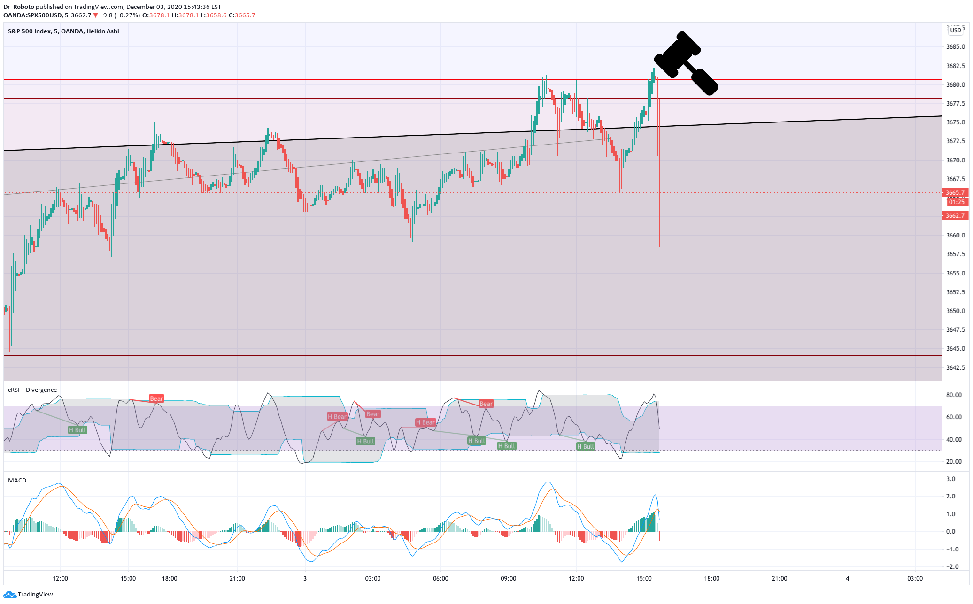This screenshot has height=604, width=973.
Task: Click the date 3 label on time axis
Action: 305,578
